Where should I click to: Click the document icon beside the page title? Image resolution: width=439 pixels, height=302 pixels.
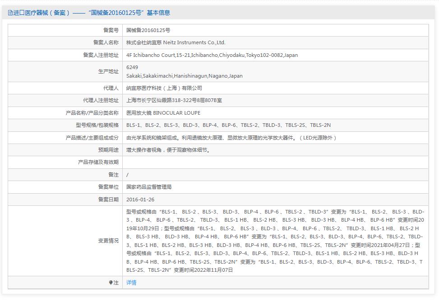pyautogui.click(x=10, y=13)
